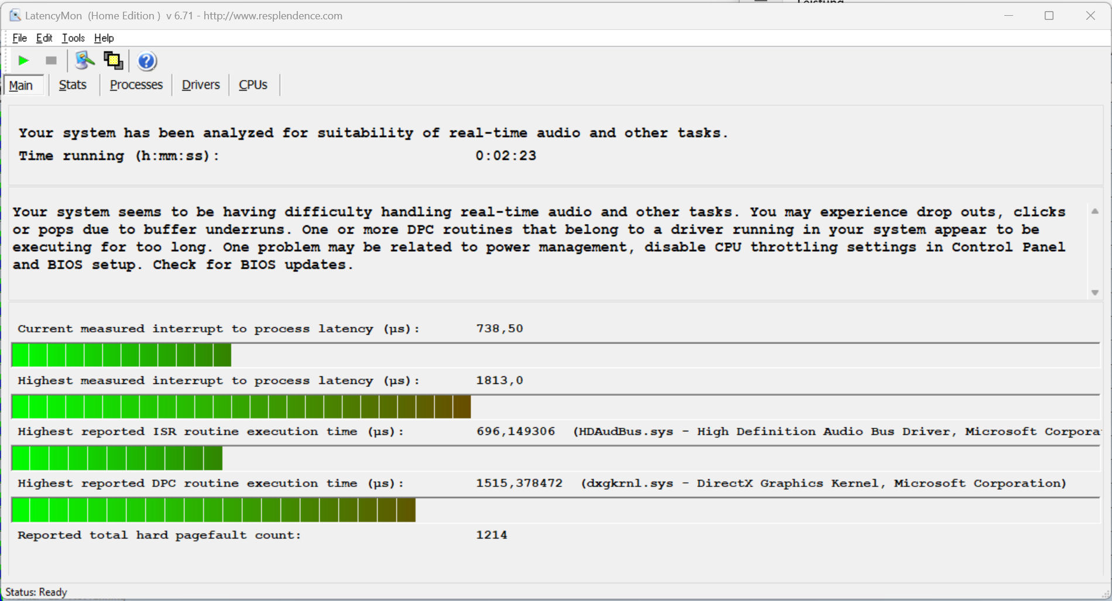Maximize the LatencyMon window

click(x=1049, y=16)
